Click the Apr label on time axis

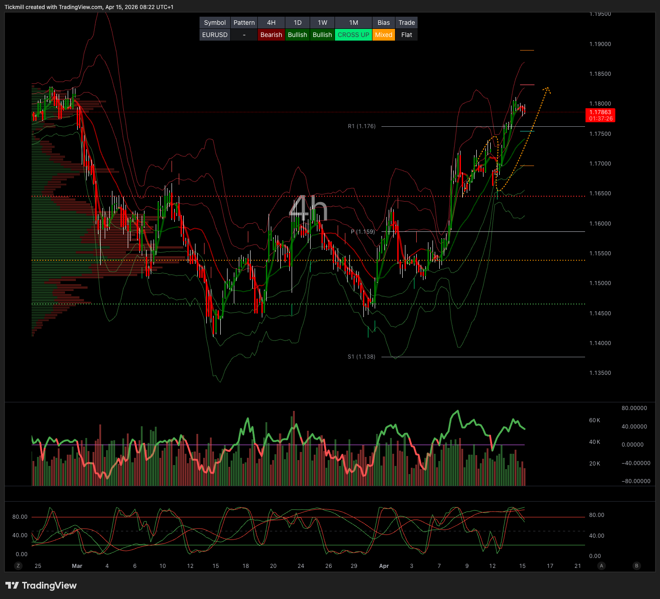point(384,566)
